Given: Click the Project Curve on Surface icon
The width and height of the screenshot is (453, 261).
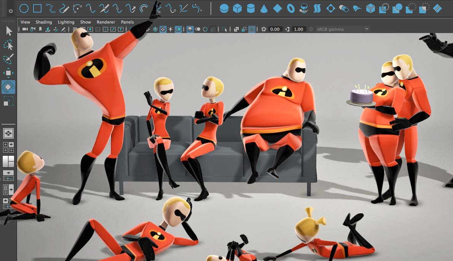Looking at the screenshot, I should [x=384, y=9].
